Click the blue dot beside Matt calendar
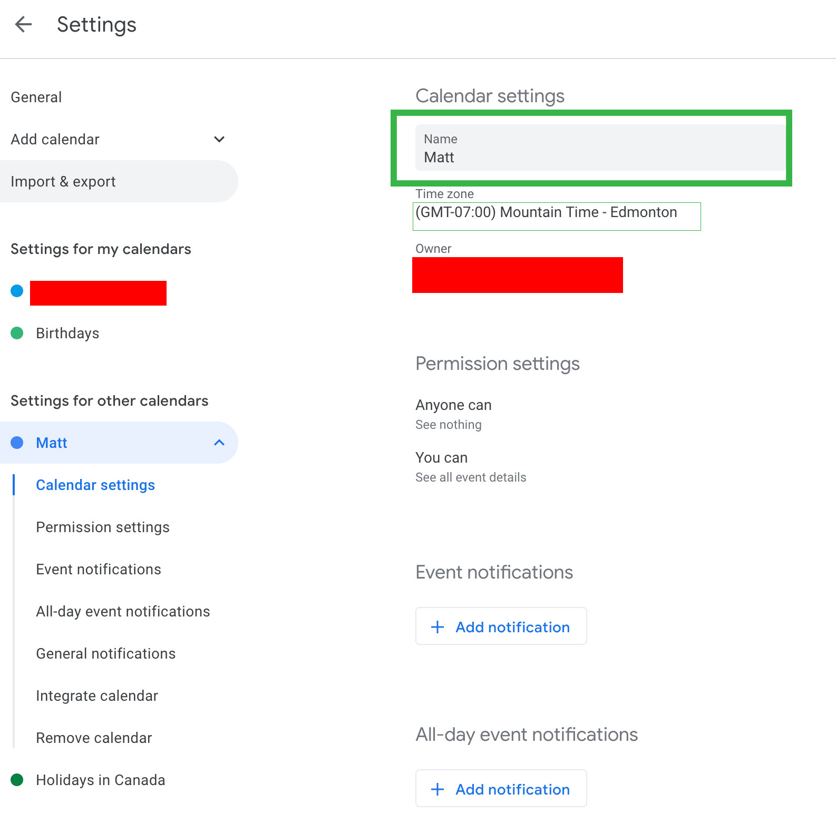 (x=17, y=443)
